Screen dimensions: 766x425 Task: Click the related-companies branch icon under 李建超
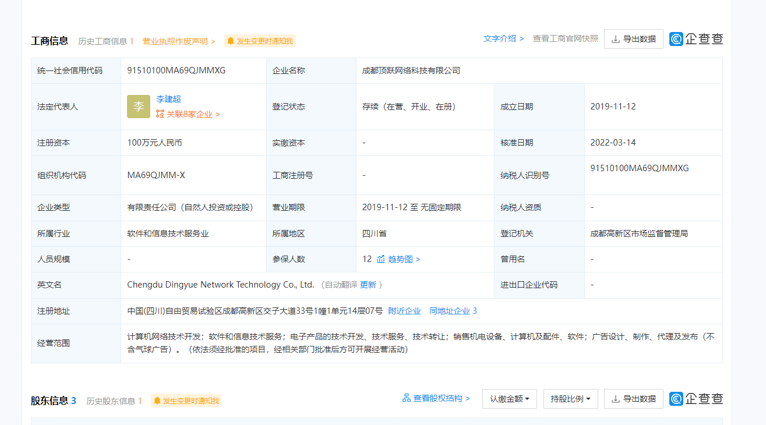160,115
